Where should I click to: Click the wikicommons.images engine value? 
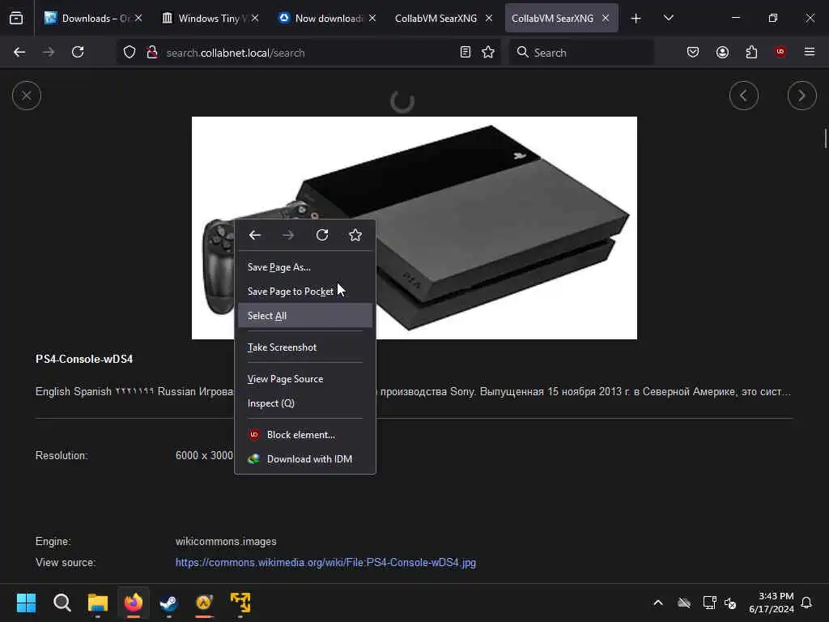pos(226,542)
